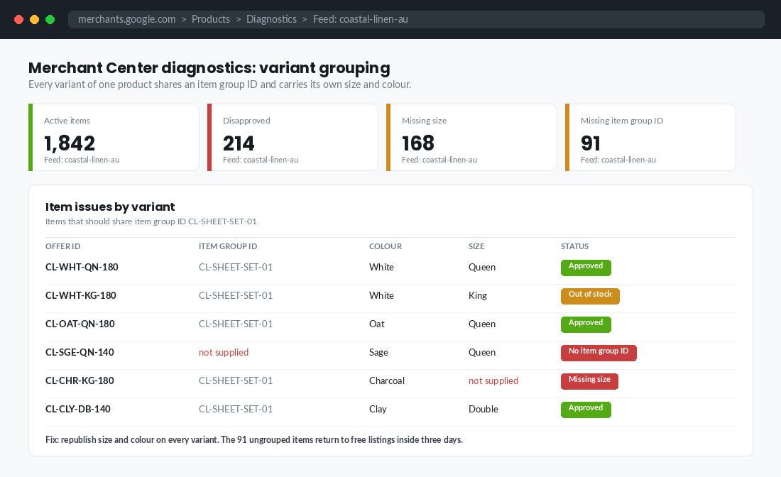Click the Double size cell

click(484, 410)
